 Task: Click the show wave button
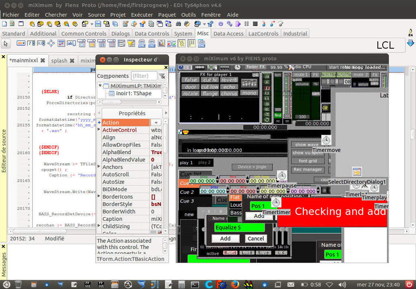click(307, 144)
